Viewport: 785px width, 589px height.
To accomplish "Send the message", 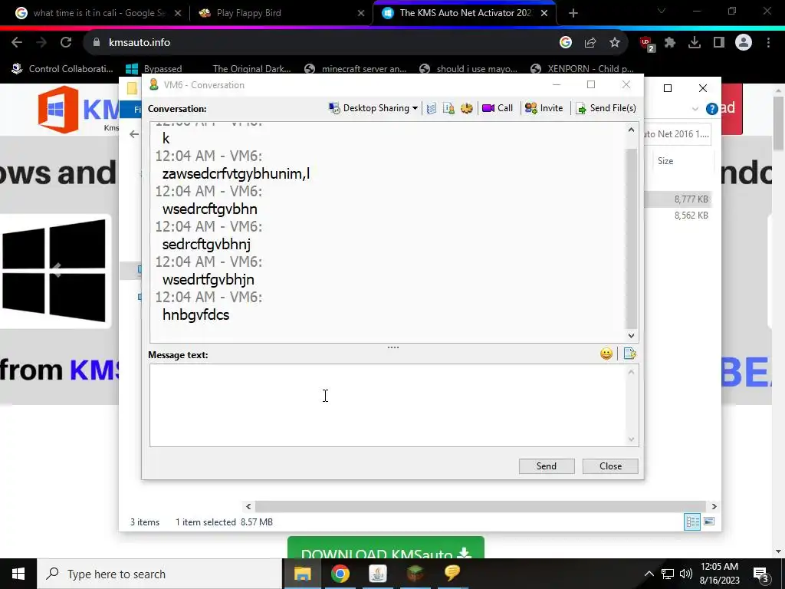I will (546, 466).
